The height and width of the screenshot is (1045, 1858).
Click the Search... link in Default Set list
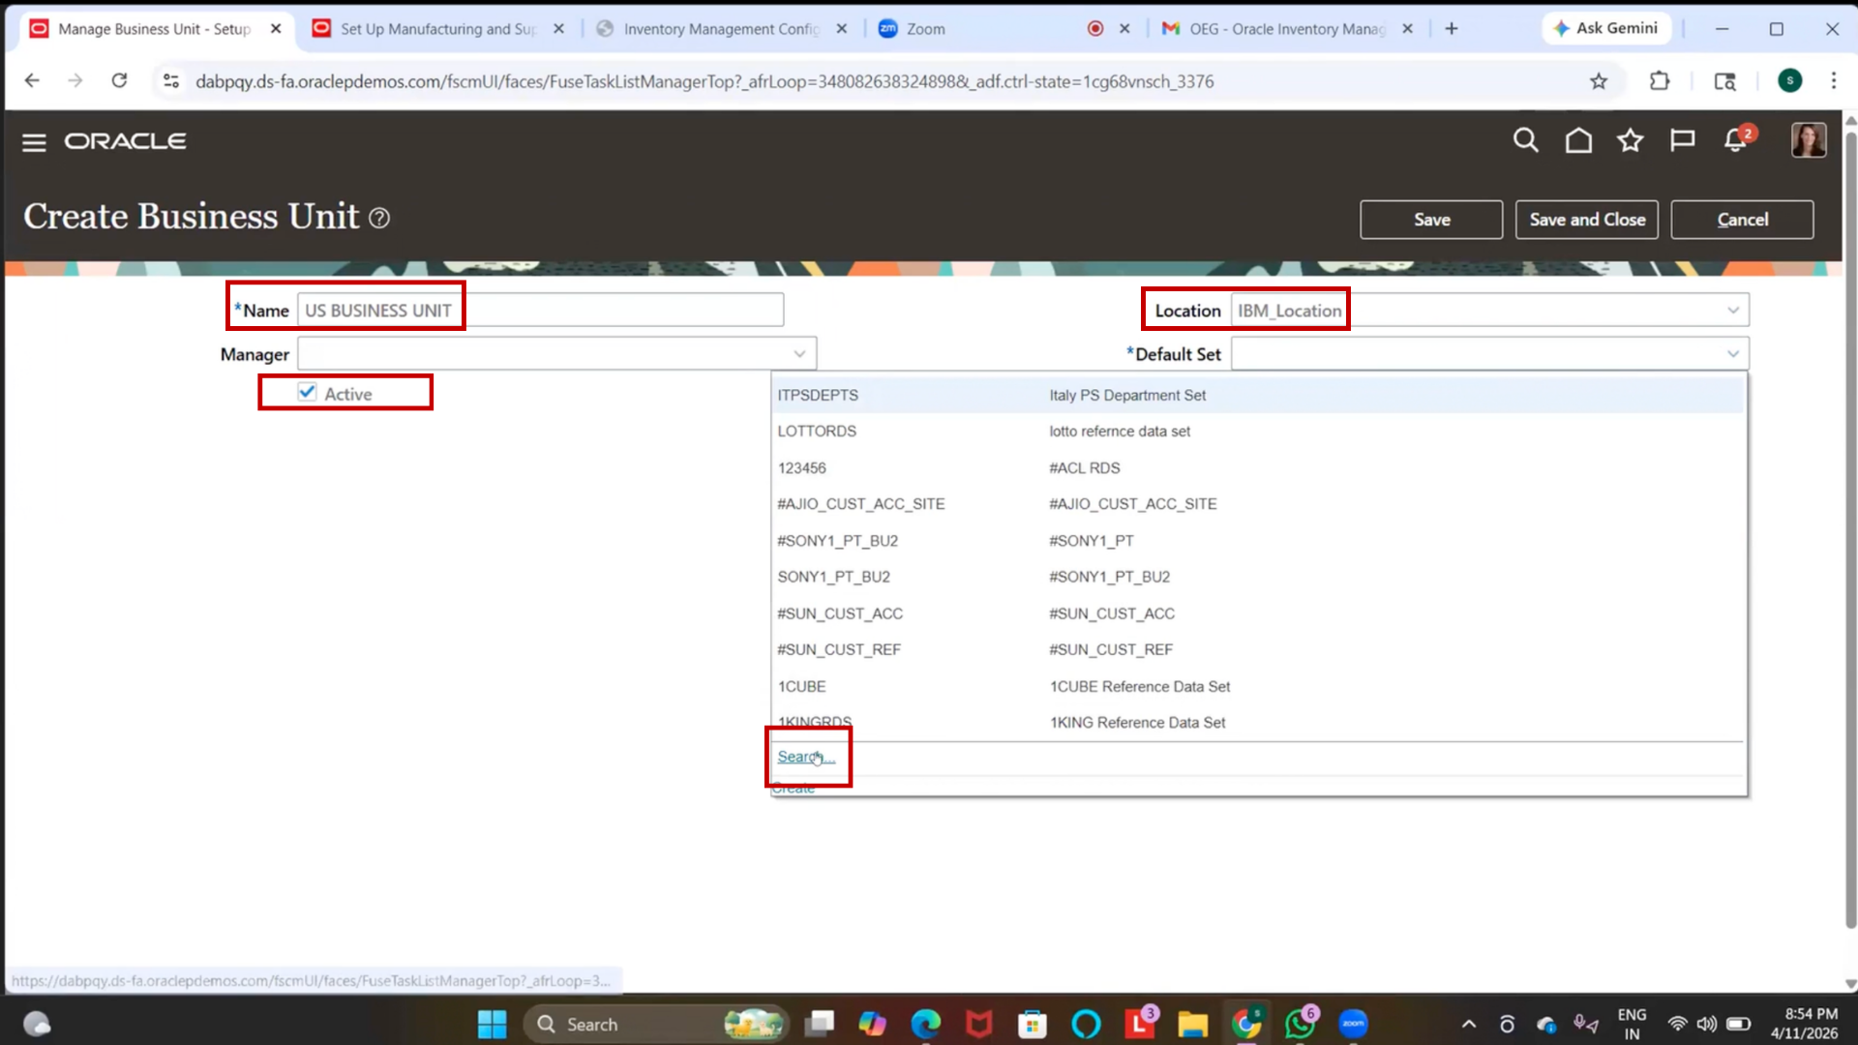click(x=805, y=757)
